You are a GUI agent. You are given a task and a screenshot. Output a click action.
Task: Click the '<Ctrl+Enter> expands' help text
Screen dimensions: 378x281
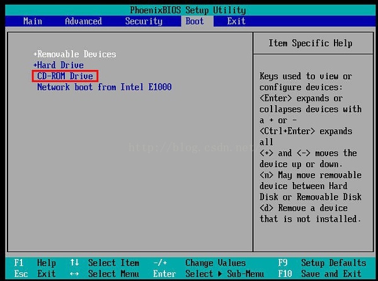pos(306,131)
